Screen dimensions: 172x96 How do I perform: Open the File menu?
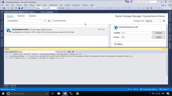coord(2,5)
